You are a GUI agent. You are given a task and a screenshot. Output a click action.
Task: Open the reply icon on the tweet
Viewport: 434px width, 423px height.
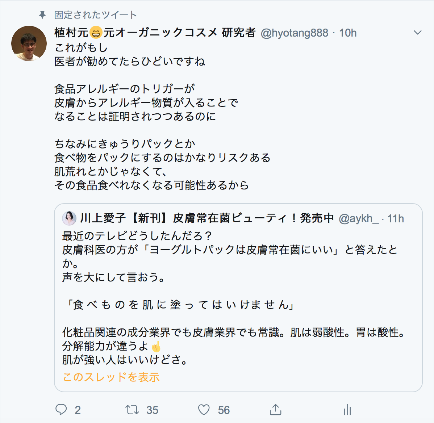(62, 410)
